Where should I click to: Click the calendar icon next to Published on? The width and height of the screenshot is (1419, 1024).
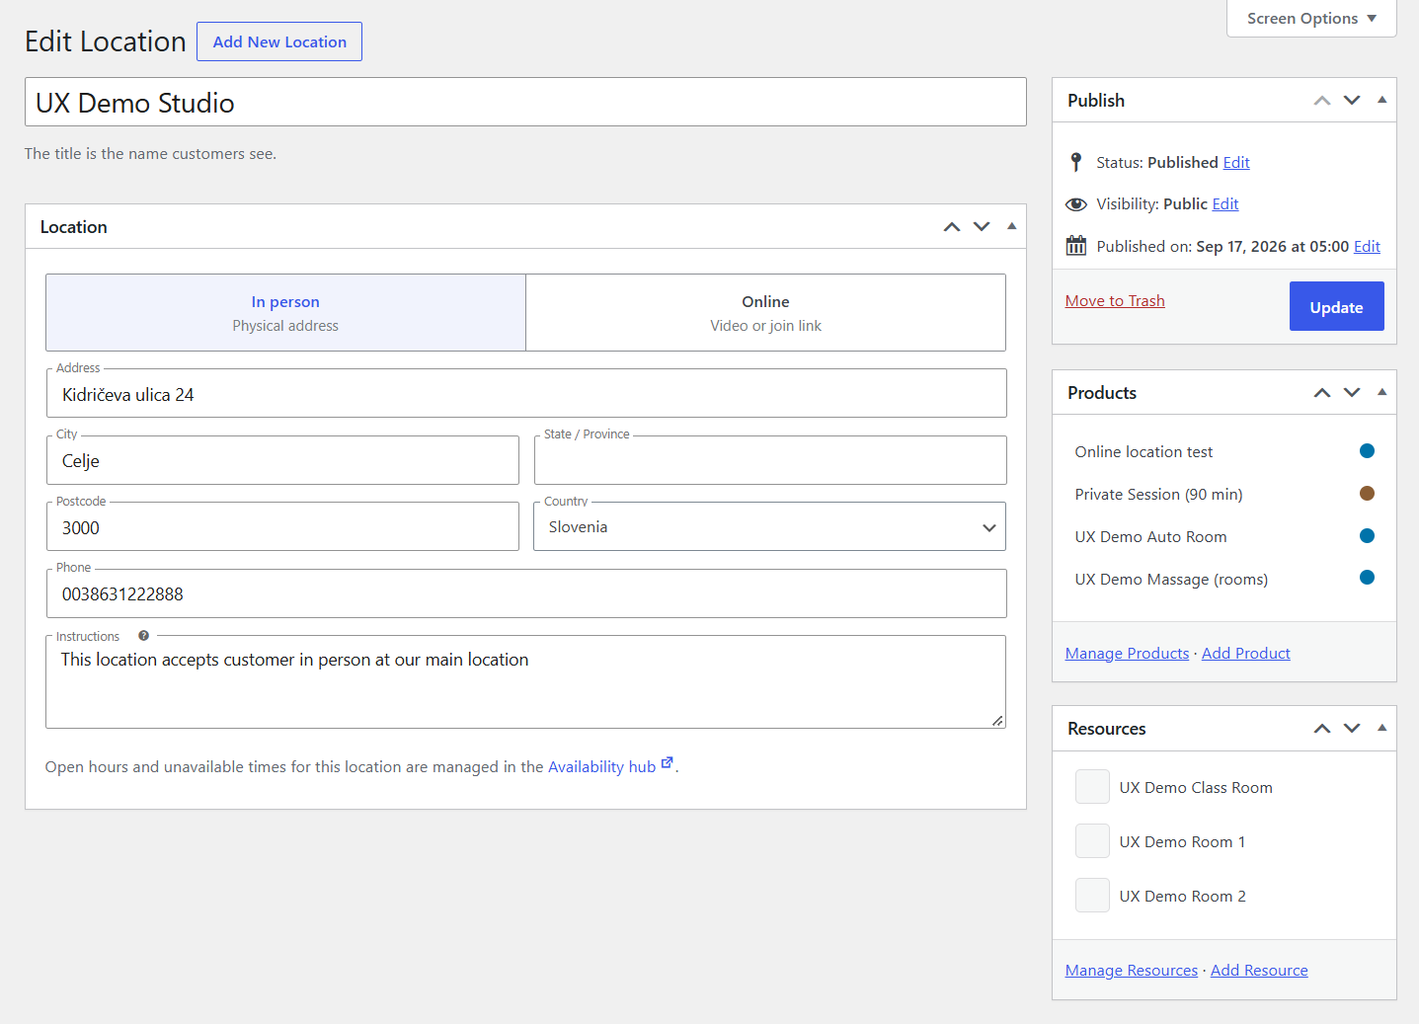(1076, 246)
